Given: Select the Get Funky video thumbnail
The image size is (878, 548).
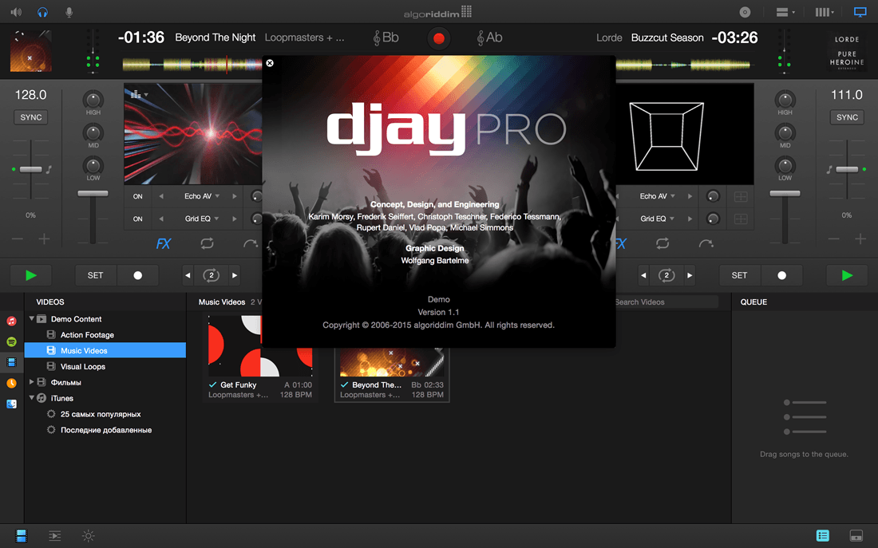Looking at the screenshot, I should point(260,345).
